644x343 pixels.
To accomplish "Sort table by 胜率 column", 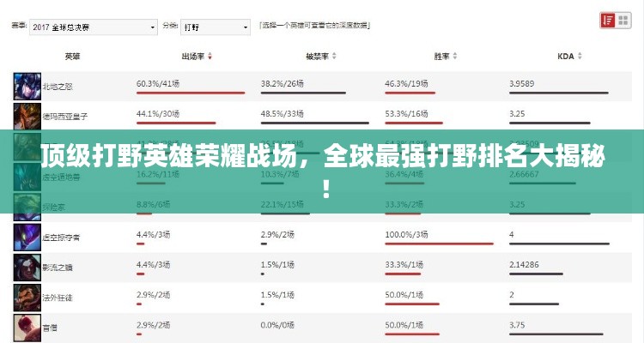I will tap(446, 57).
